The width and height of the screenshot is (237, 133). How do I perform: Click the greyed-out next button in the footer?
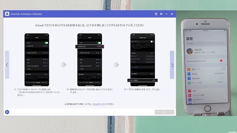coord(164,112)
